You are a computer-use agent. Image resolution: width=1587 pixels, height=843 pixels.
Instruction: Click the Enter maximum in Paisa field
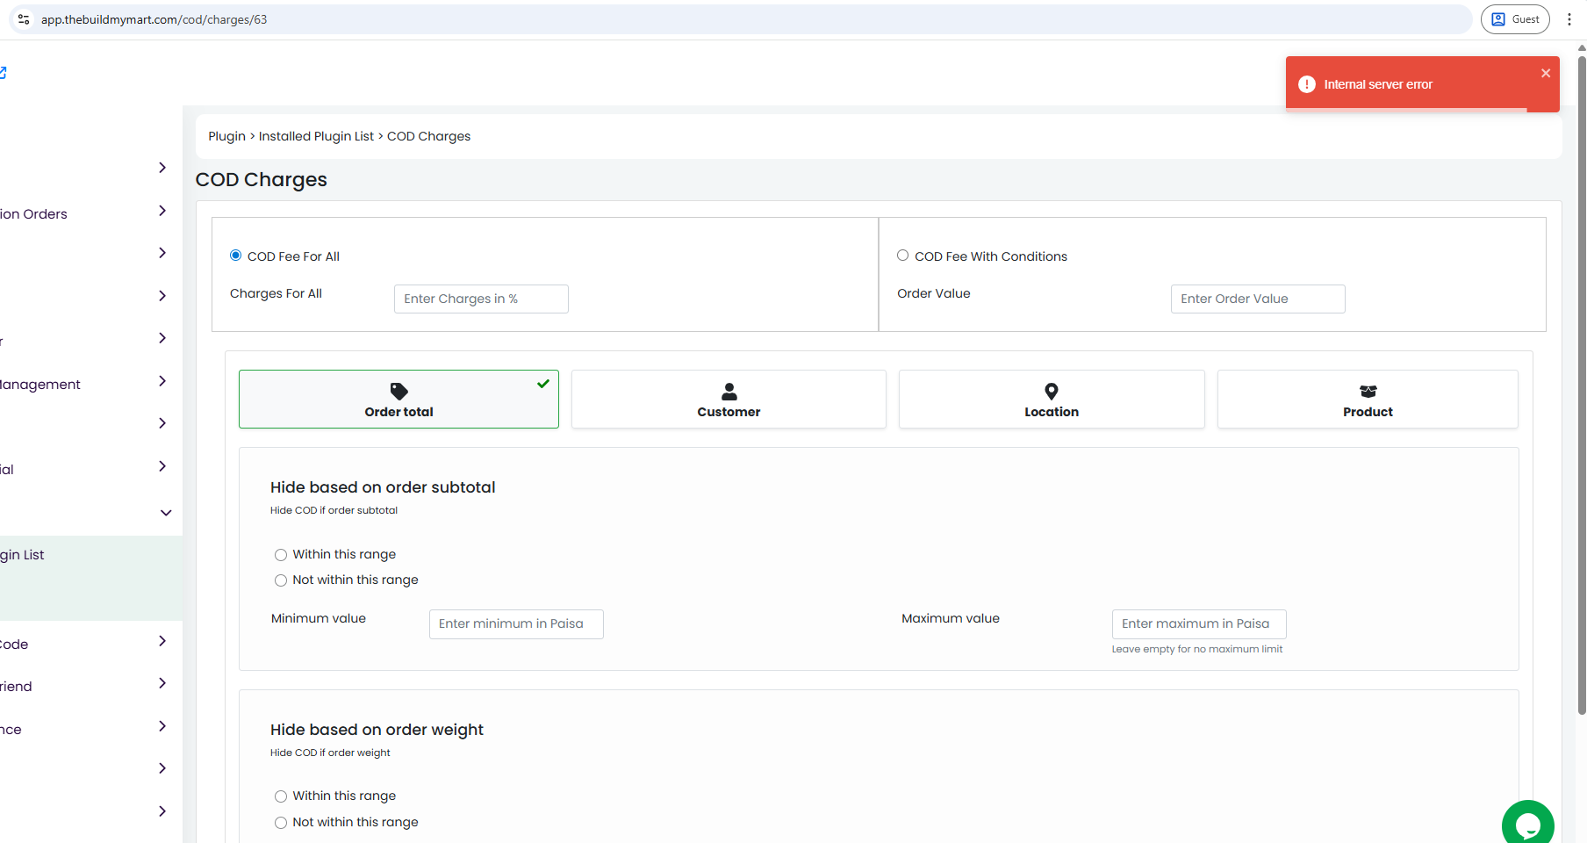pyautogui.click(x=1199, y=624)
